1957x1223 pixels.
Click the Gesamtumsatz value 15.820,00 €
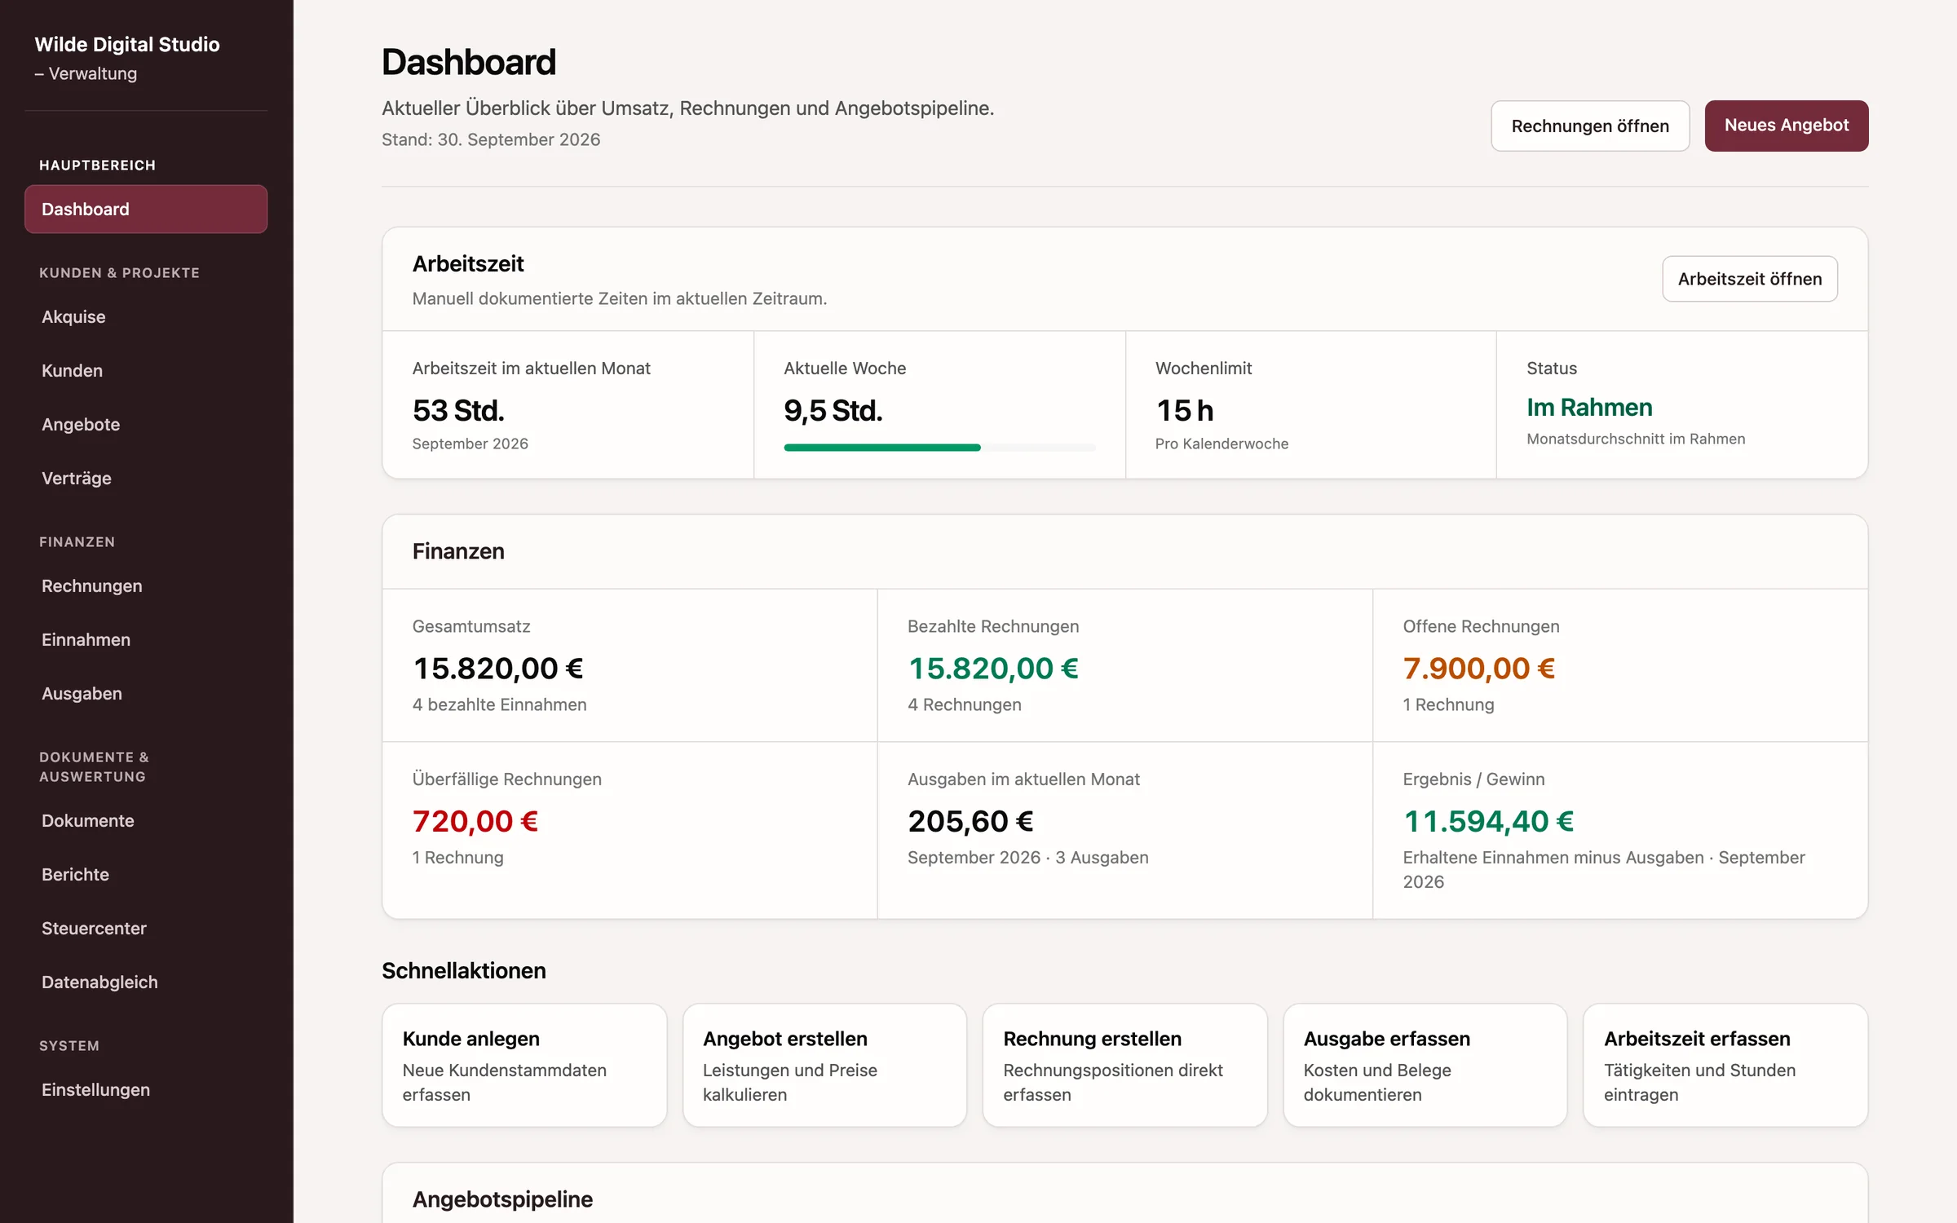coord(498,669)
